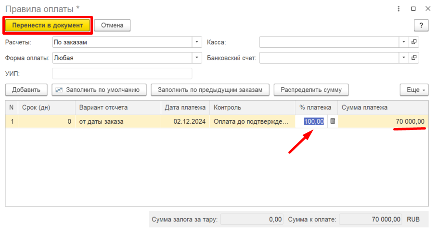
Task: Maximize the Правила оплаты window
Action: [413, 9]
